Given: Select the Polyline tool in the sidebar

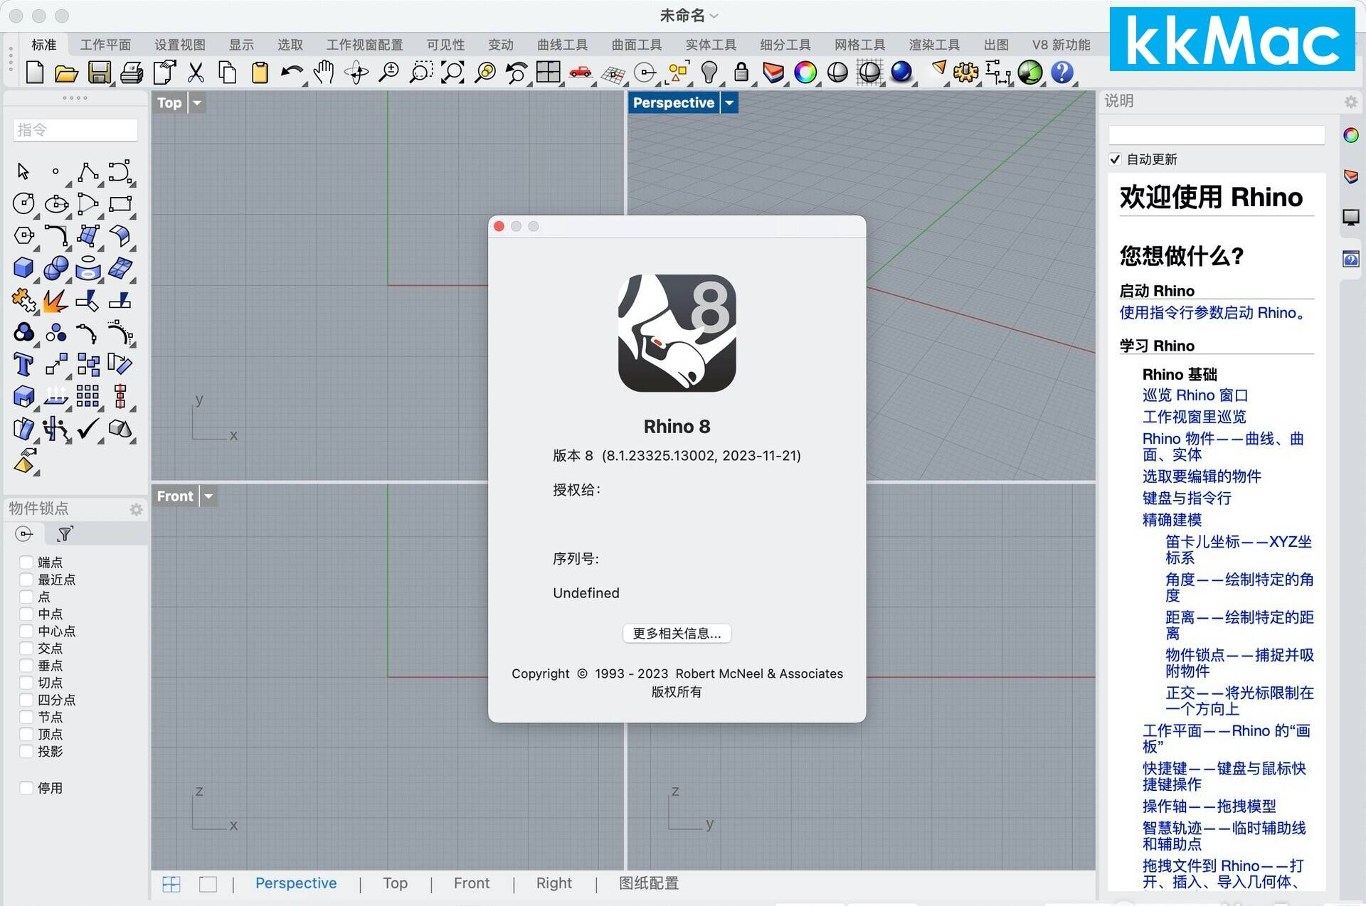Looking at the screenshot, I should [88, 171].
